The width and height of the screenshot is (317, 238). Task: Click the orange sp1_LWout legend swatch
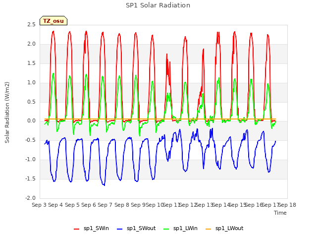tap(208, 229)
